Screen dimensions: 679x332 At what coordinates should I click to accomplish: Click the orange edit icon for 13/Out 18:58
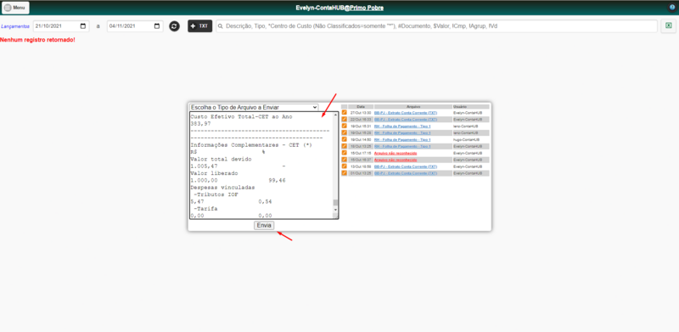345,166
